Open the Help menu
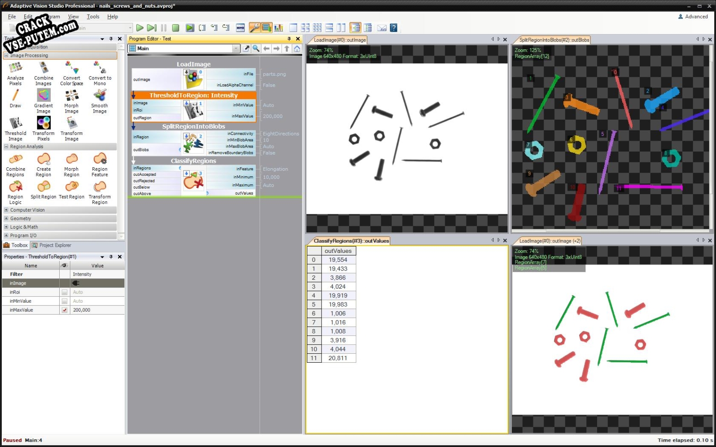Image resolution: width=716 pixels, height=447 pixels. pos(113,17)
